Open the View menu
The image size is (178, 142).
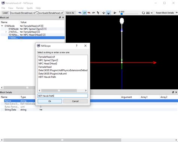(x=11, y=8)
